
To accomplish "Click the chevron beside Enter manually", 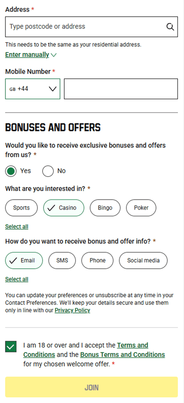I will coord(54,55).
